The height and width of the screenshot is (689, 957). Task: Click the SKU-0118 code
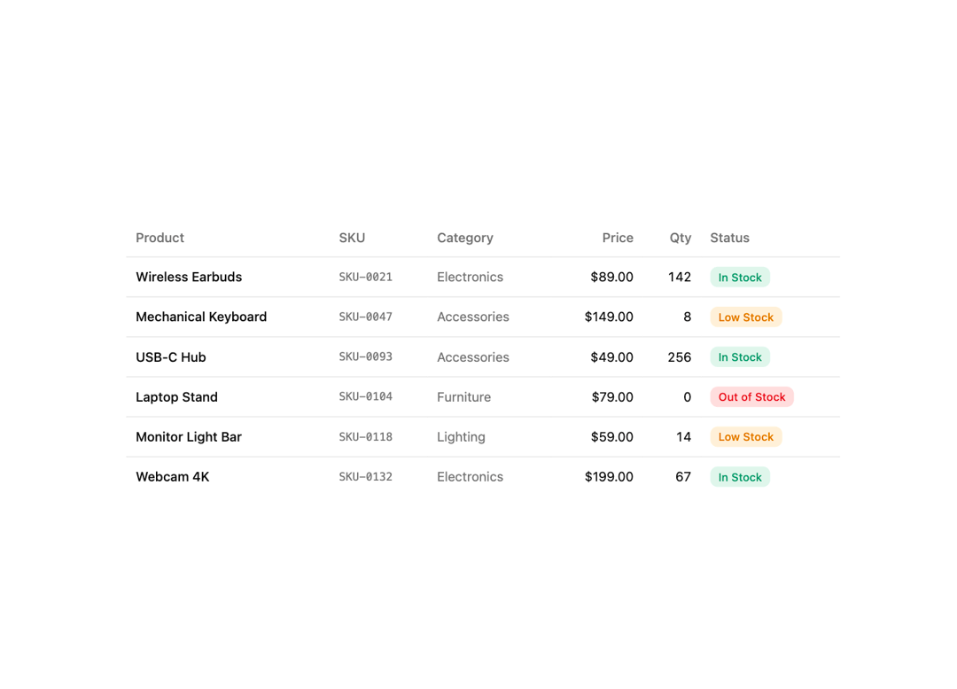(x=366, y=437)
